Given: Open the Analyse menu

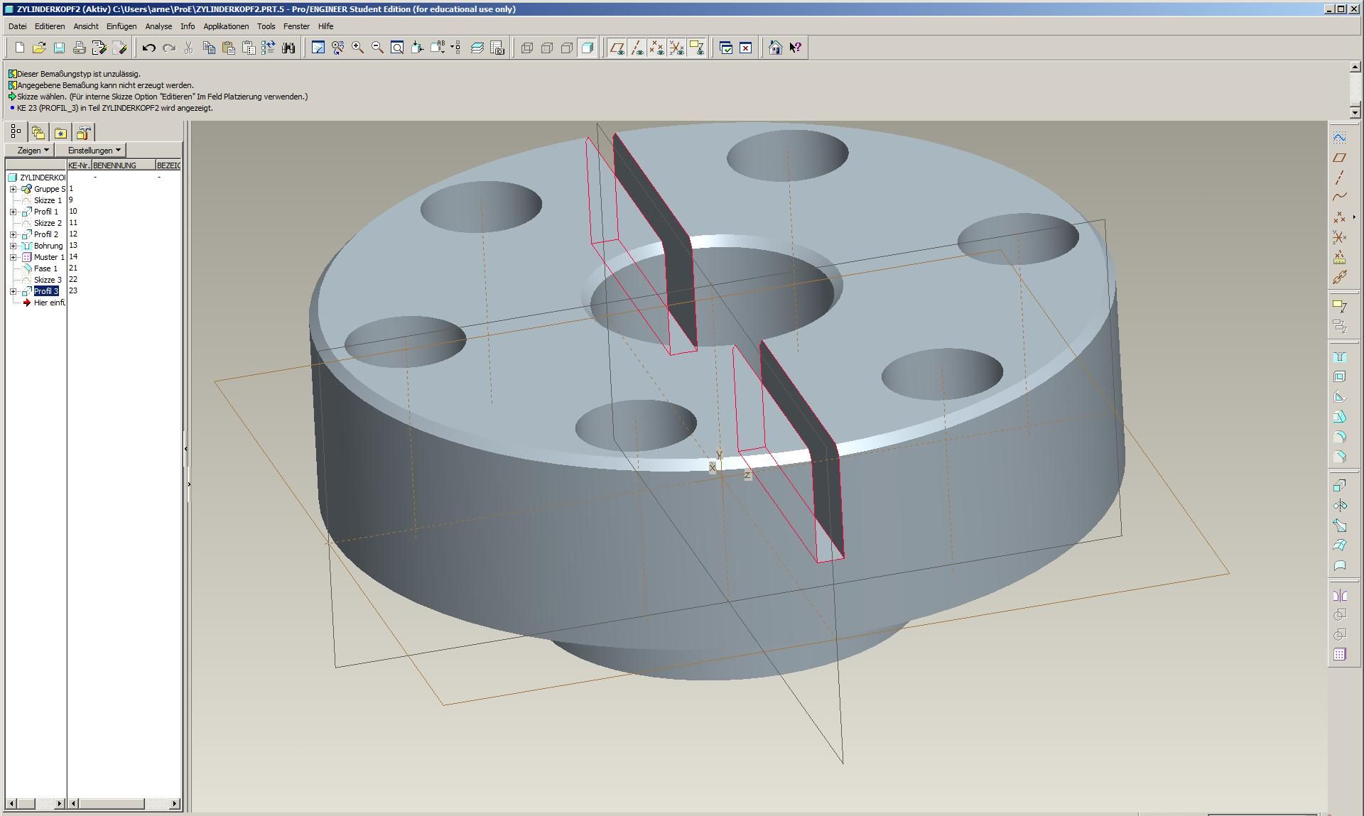Looking at the screenshot, I should coord(158,26).
